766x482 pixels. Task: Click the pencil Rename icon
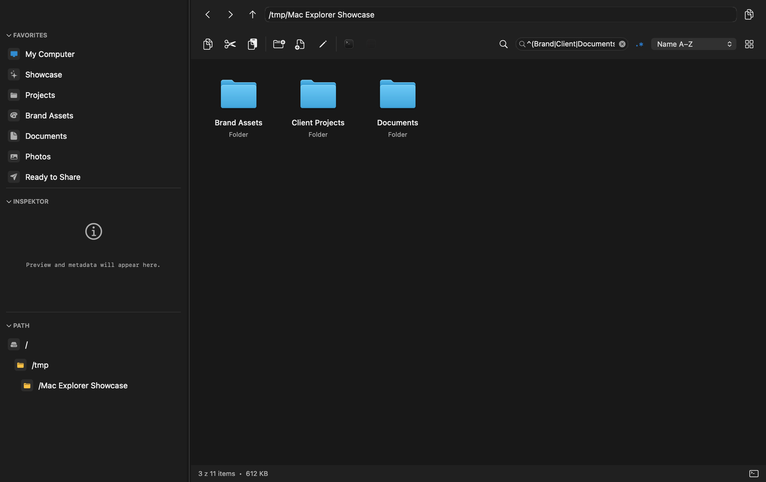(323, 44)
